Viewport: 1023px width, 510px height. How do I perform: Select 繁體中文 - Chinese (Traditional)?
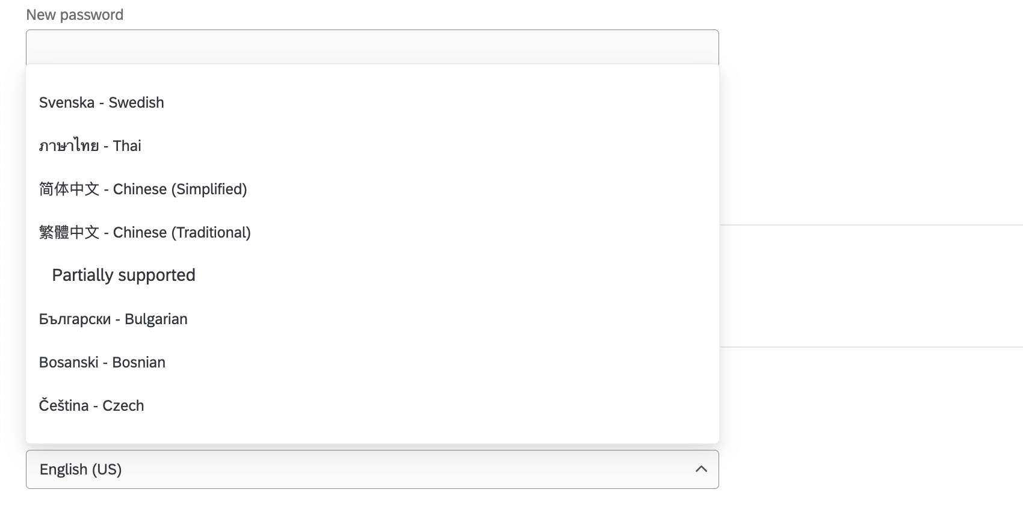click(145, 232)
